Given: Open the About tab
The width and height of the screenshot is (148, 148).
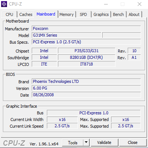Looking at the screenshot, I should 134,14.
